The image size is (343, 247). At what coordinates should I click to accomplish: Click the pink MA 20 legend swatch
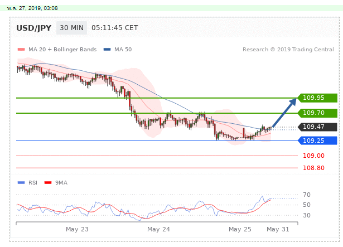21,50
